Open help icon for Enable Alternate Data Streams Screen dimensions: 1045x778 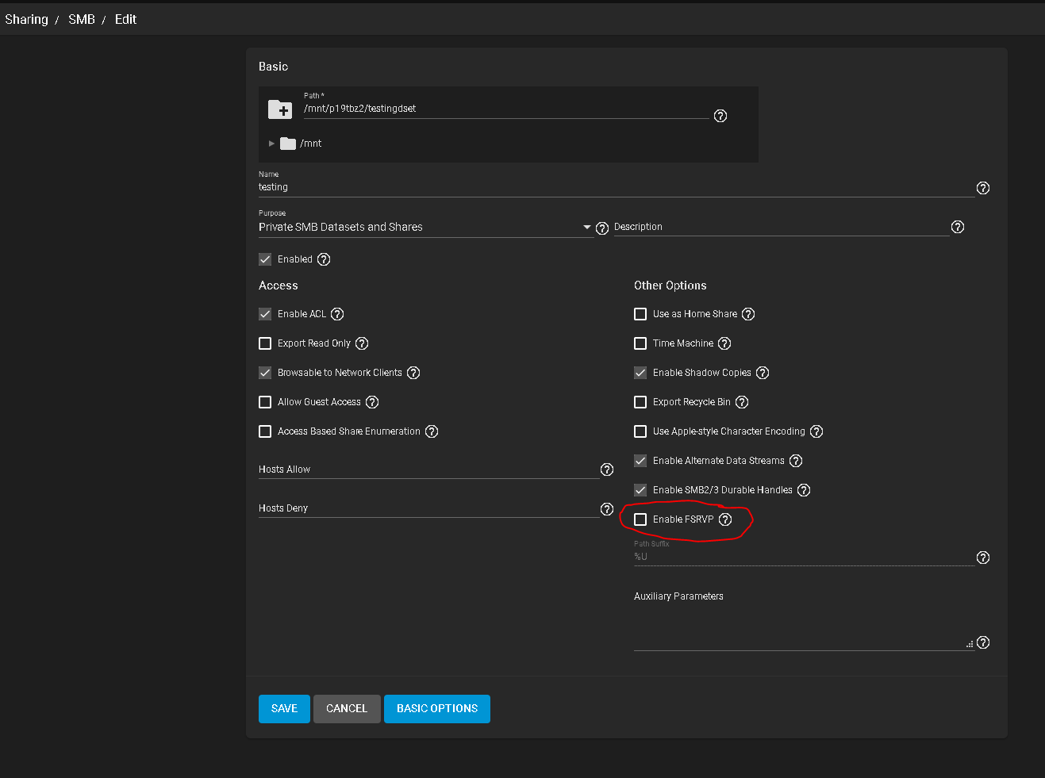coord(796,461)
